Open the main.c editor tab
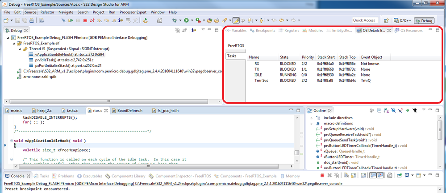The width and height of the screenshot is (446, 193). click(x=14, y=111)
